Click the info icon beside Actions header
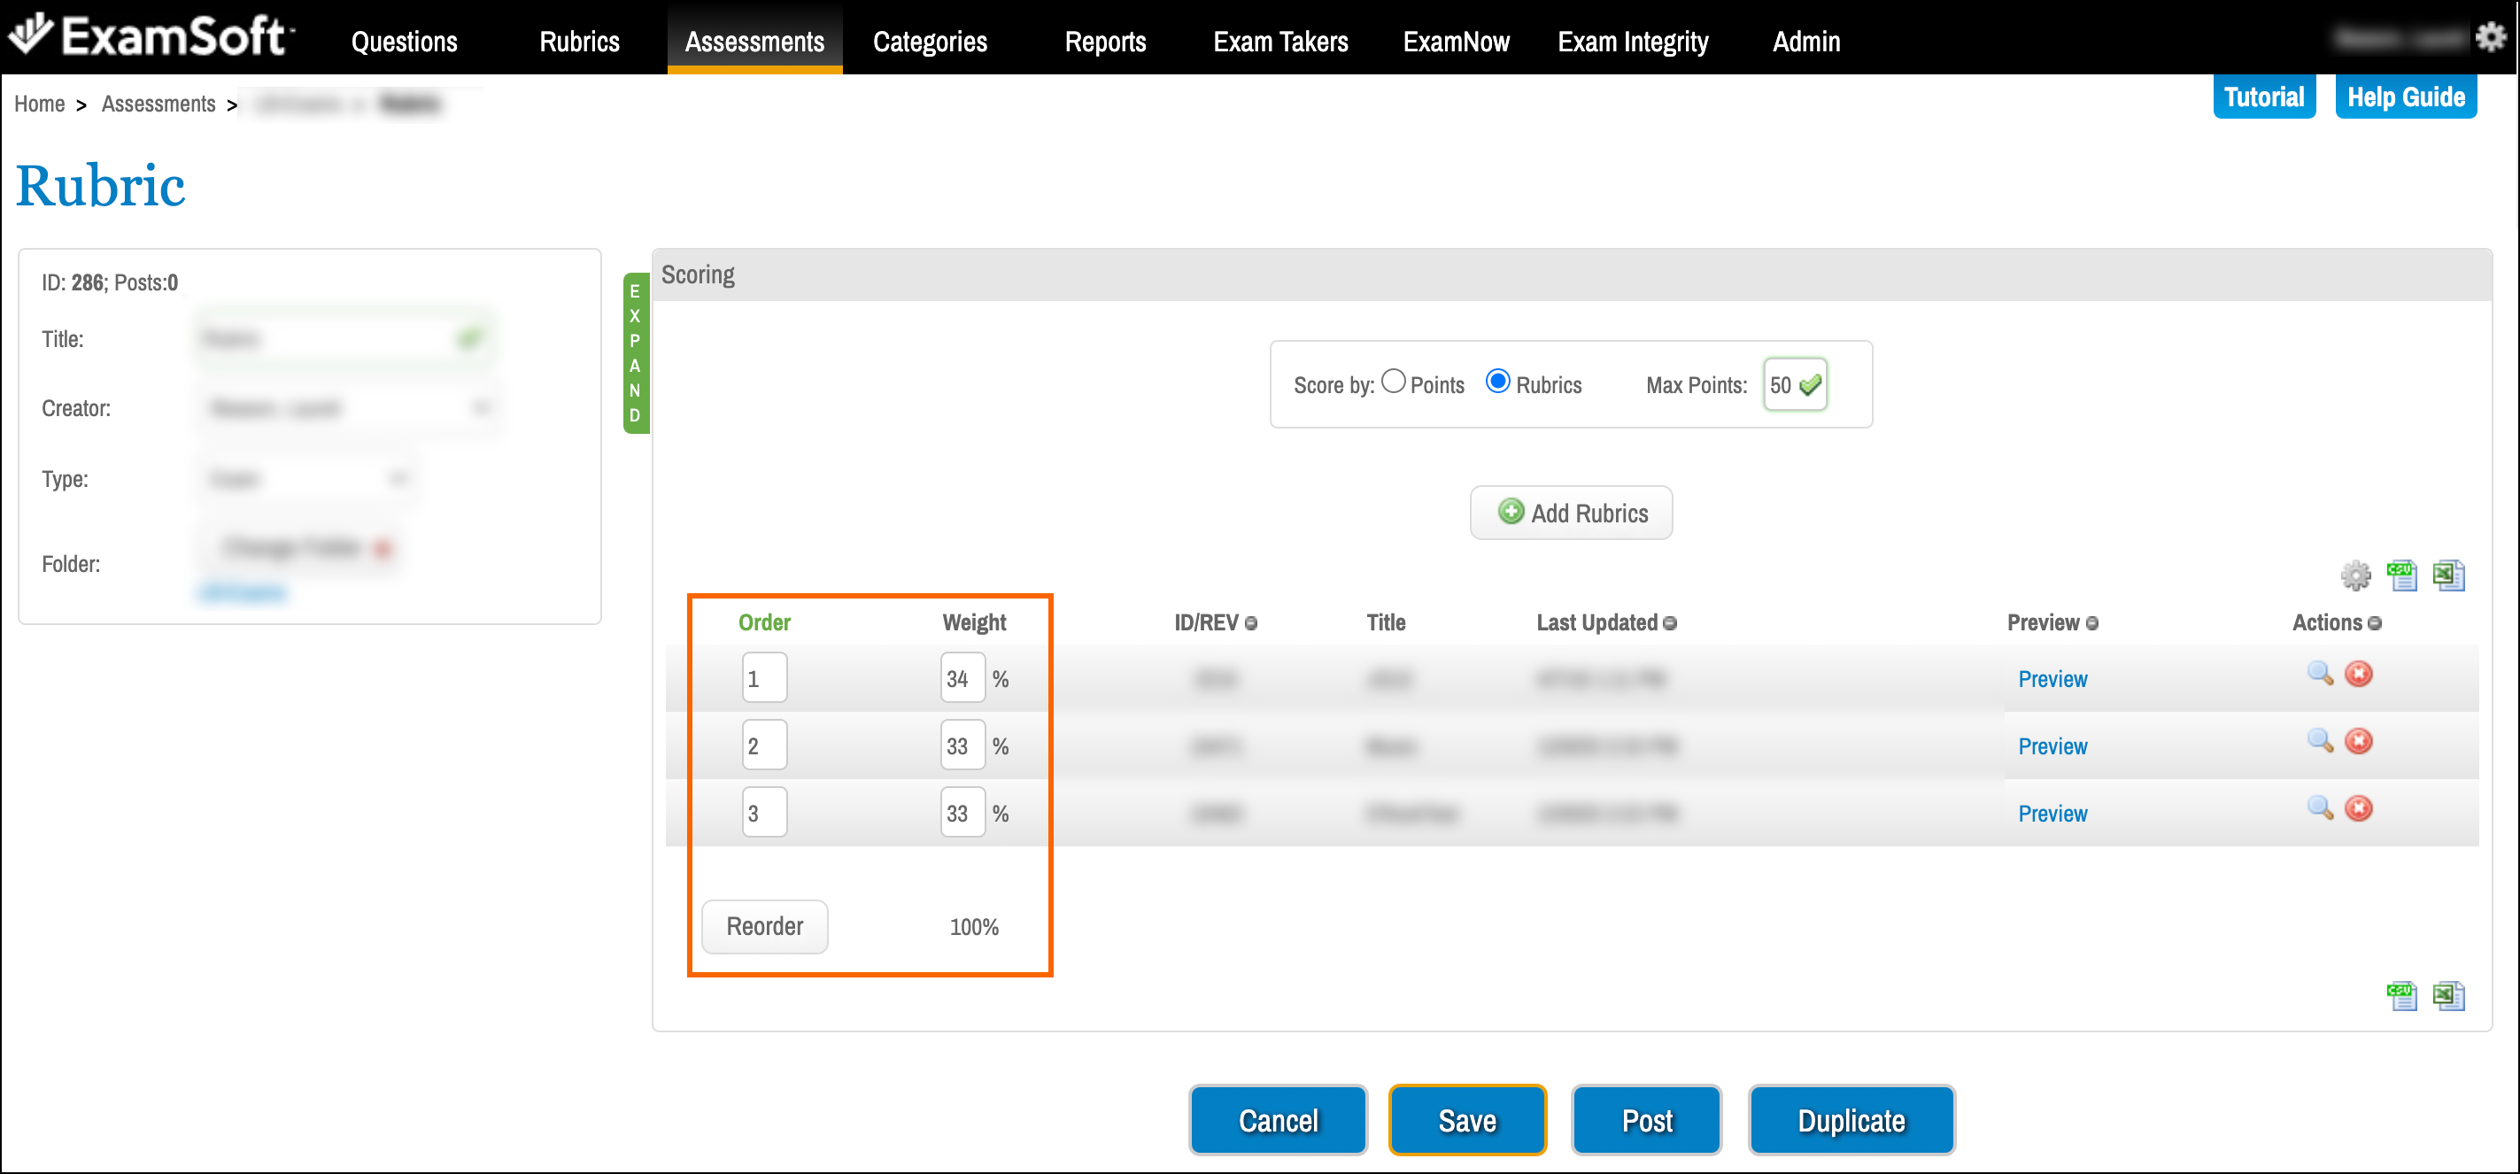The width and height of the screenshot is (2520, 1174). point(2375,623)
